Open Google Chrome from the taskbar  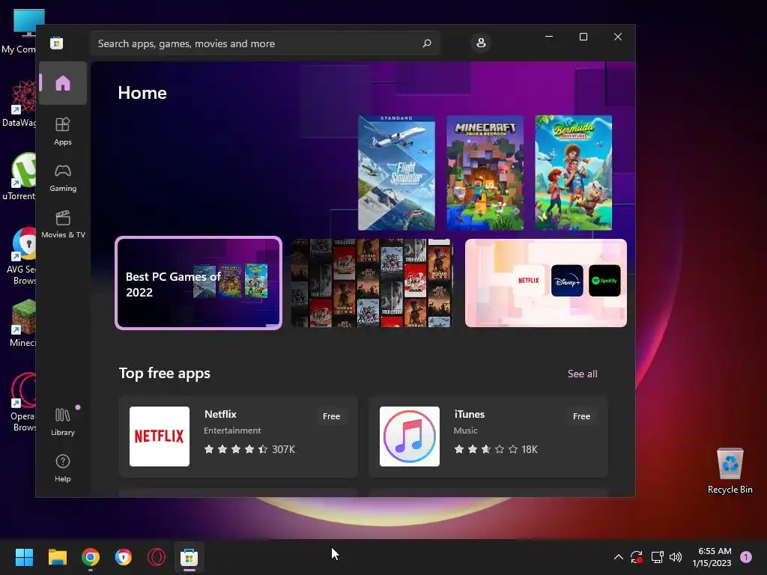[x=91, y=557]
